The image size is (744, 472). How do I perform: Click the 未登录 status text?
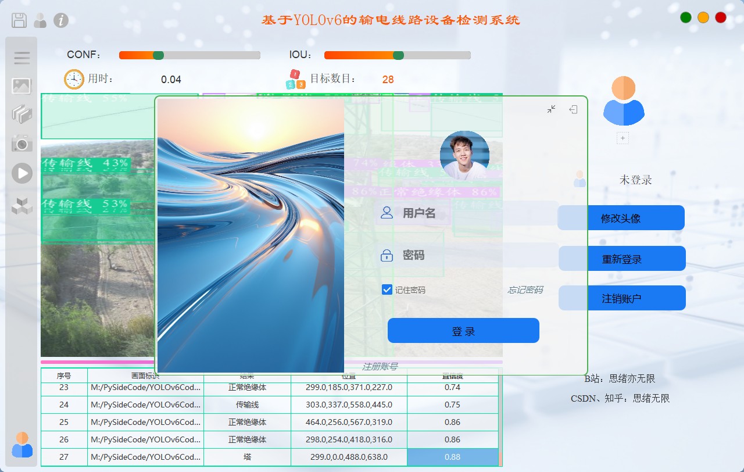pyautogui.click(x=635, y=180)
